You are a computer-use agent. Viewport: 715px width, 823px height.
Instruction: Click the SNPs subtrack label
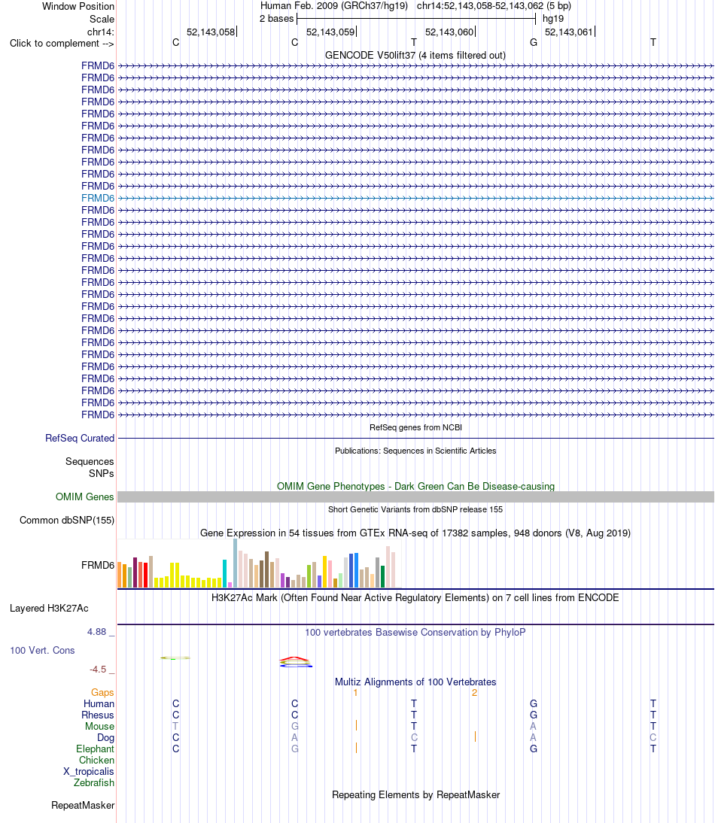[102, 473]
